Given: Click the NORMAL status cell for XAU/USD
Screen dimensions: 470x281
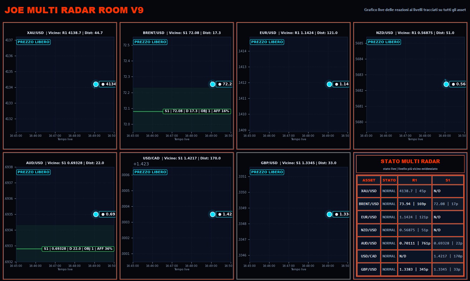Looking at the screenshot, I should [389, 191].
